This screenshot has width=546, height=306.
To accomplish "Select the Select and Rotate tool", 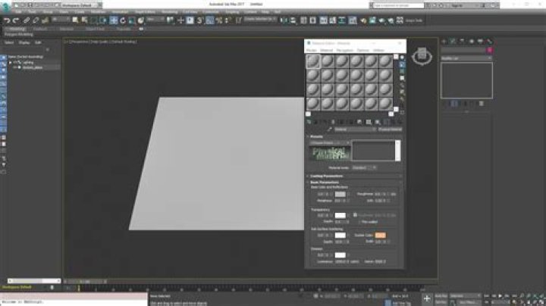I will click(123, 20).
